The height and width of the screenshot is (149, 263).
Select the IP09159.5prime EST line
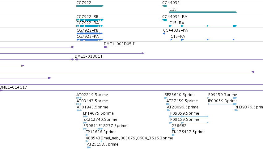189,123
